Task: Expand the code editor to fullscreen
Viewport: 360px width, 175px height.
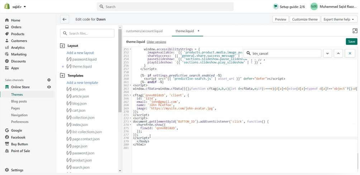Action: tap(355, 31)
